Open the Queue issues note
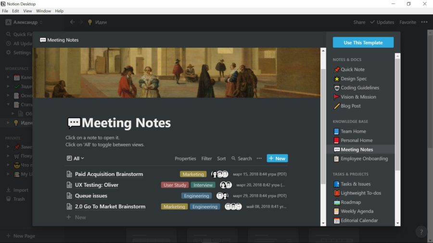Screen dimensions: 433x243 (x=91, y=195)
